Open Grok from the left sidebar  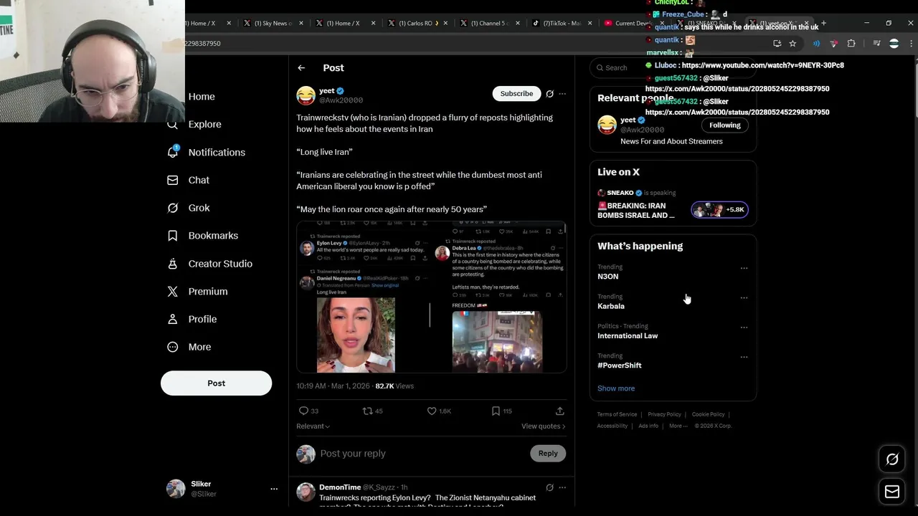point(189,208)
